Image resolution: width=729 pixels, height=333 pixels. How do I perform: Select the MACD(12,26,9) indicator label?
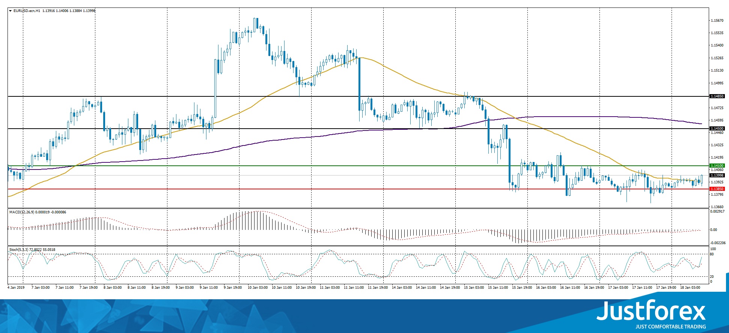click(x=22, y=212)
